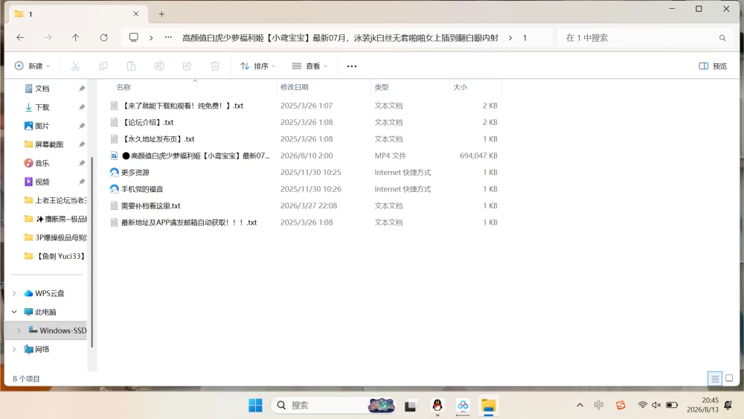The height and width of the screenshot is (419, 744).
Task: Open 文档 in the sidebar
Action: [x=42, y=89]
